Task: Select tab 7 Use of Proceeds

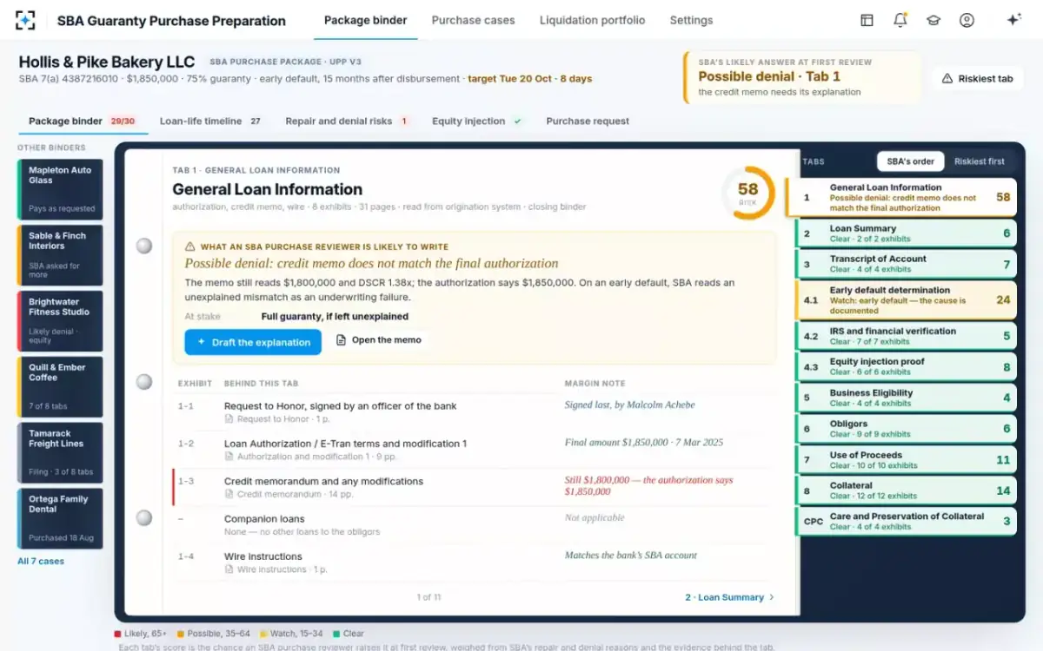Action: 906,459
